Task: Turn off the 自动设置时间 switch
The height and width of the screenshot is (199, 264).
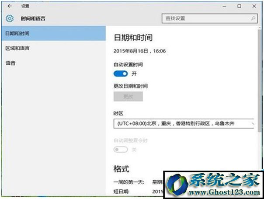Action: [120, 73]
